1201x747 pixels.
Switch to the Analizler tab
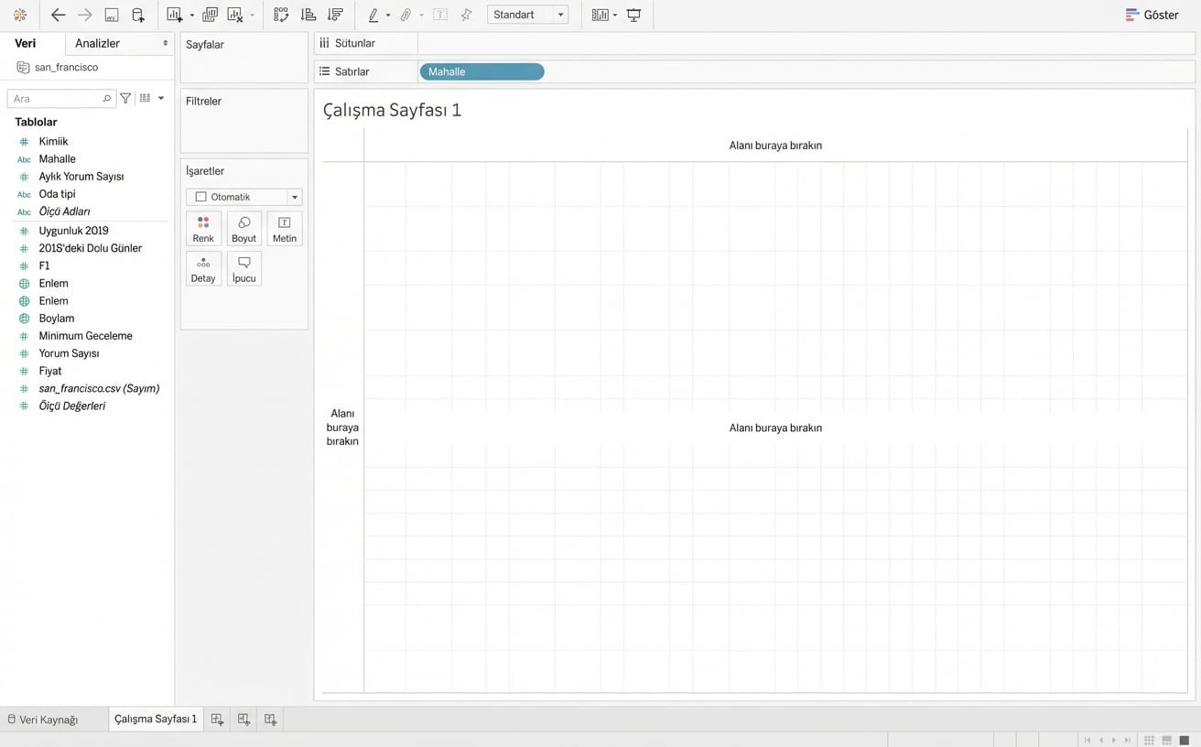point(97,43)
